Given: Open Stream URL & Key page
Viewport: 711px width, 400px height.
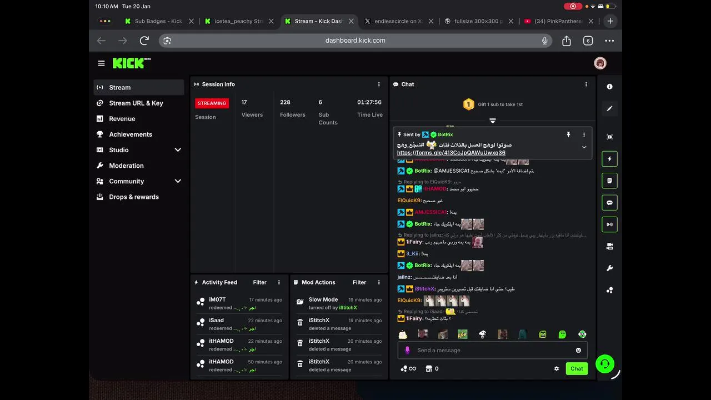Looking at the screenshot, I should pyautogui.click(x=139, y=103).
